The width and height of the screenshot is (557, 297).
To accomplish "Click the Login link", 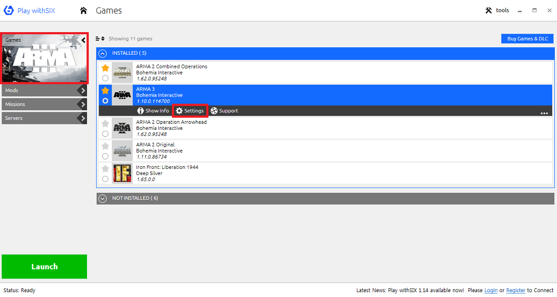I will pos(491,290).
